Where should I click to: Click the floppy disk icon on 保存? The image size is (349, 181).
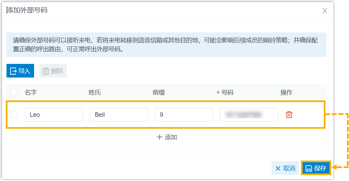pos(309,168)
